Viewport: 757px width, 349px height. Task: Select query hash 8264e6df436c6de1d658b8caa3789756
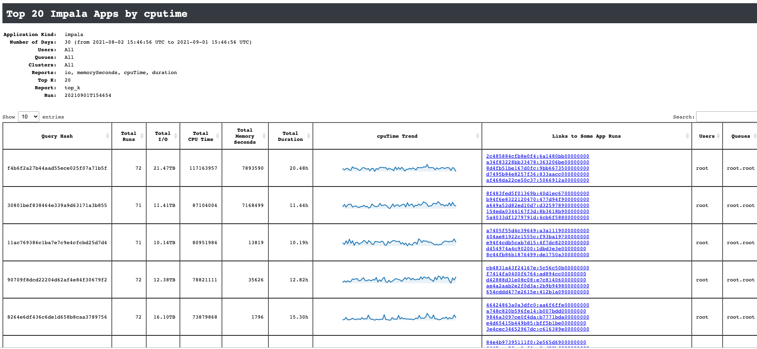pos(57,317)
